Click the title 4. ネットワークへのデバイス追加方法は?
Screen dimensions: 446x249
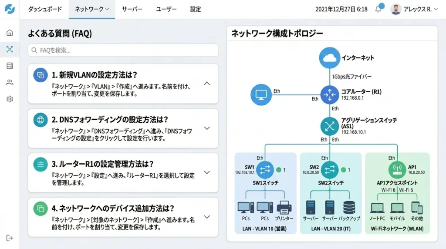coord(113,209)
